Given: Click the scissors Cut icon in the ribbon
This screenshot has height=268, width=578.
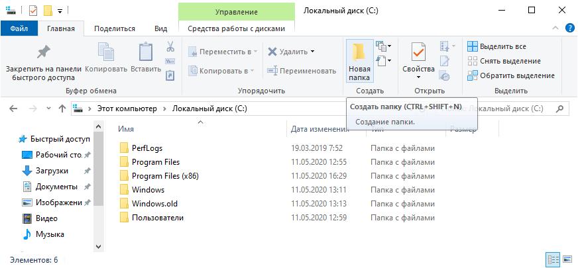Looking at the screenshot, I should (x=170, y=47).
